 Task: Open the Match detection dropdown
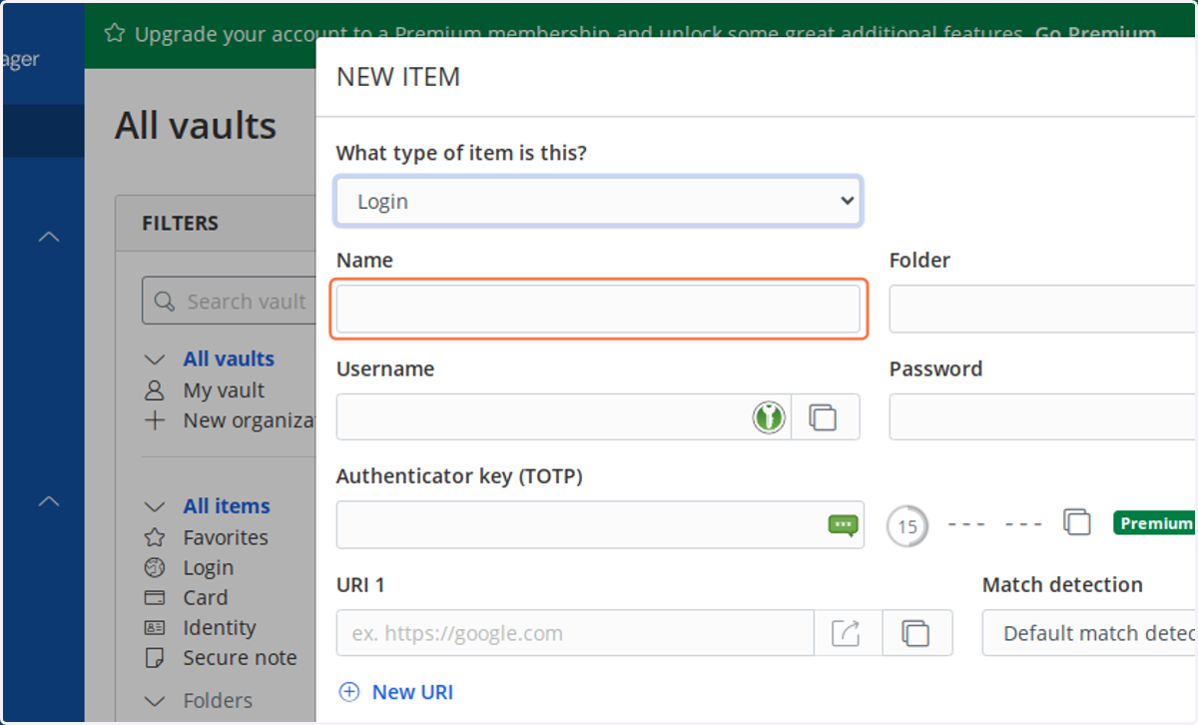coord(1090,633)
